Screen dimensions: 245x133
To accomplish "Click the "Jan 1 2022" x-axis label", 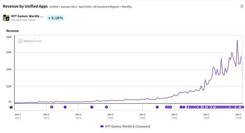I will click(174, 116).
